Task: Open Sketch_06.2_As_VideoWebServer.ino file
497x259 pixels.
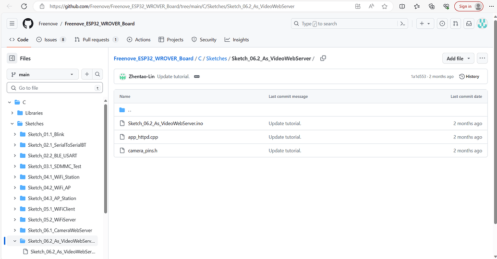Action: [x=166, y=123]
